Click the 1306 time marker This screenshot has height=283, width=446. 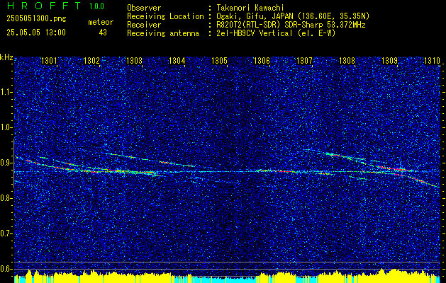coord(262,60)
